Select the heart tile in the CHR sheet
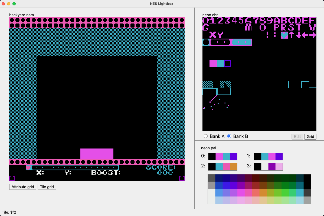Image resolution: width=324 pixels, height=216 pixels. coord(284,35)
